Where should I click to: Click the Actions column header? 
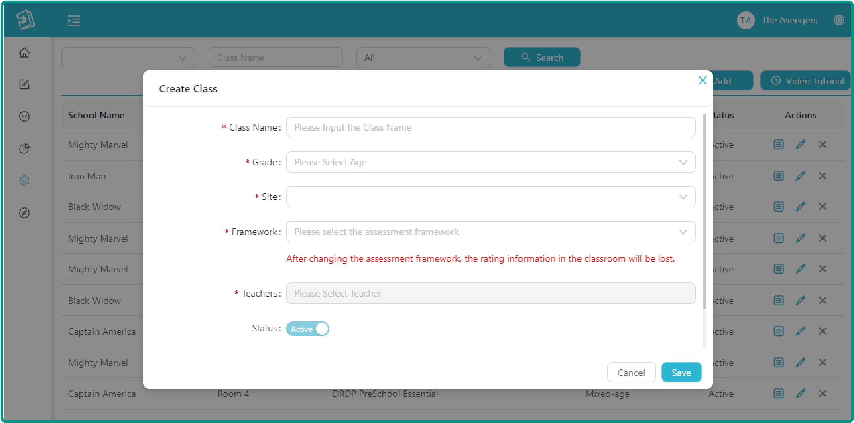pos(800,115)
